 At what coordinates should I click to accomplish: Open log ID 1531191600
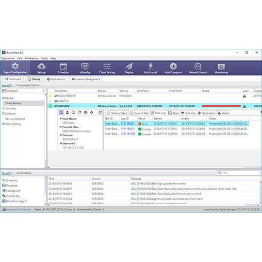128,134
